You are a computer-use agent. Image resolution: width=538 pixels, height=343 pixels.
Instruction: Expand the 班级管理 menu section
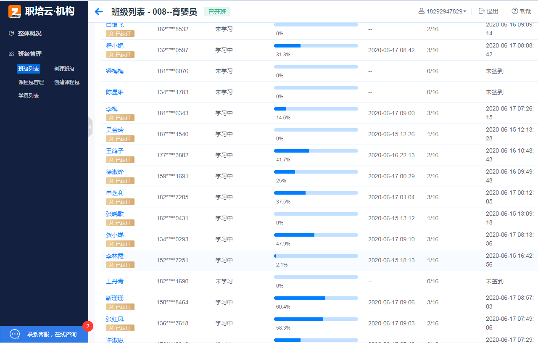(29, 54)
